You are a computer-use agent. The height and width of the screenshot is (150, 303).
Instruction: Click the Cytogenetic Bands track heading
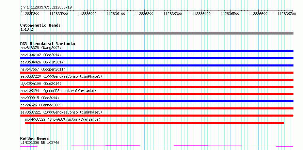click(x=41, y=25)
